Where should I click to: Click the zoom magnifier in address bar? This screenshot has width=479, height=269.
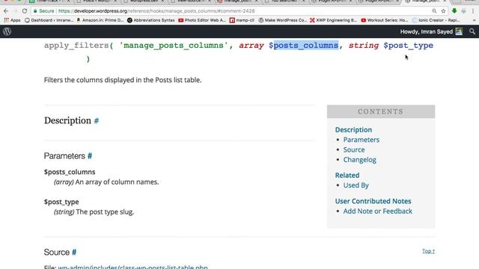(434, 11)
